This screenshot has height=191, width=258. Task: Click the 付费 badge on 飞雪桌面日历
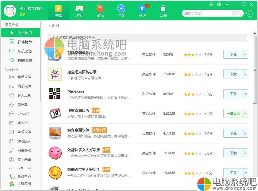(96, 110)
